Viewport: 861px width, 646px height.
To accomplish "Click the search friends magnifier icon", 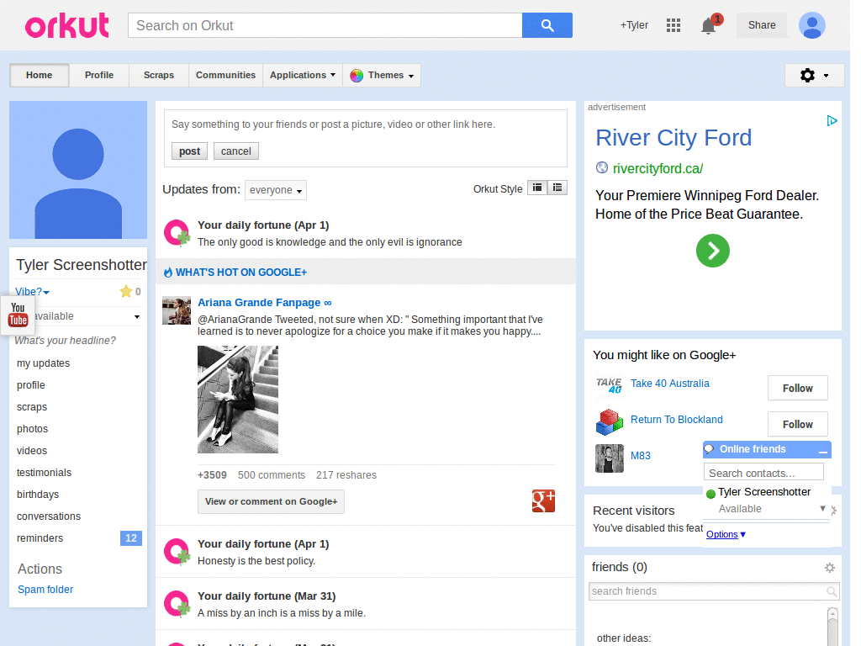I will click(832, 591).
